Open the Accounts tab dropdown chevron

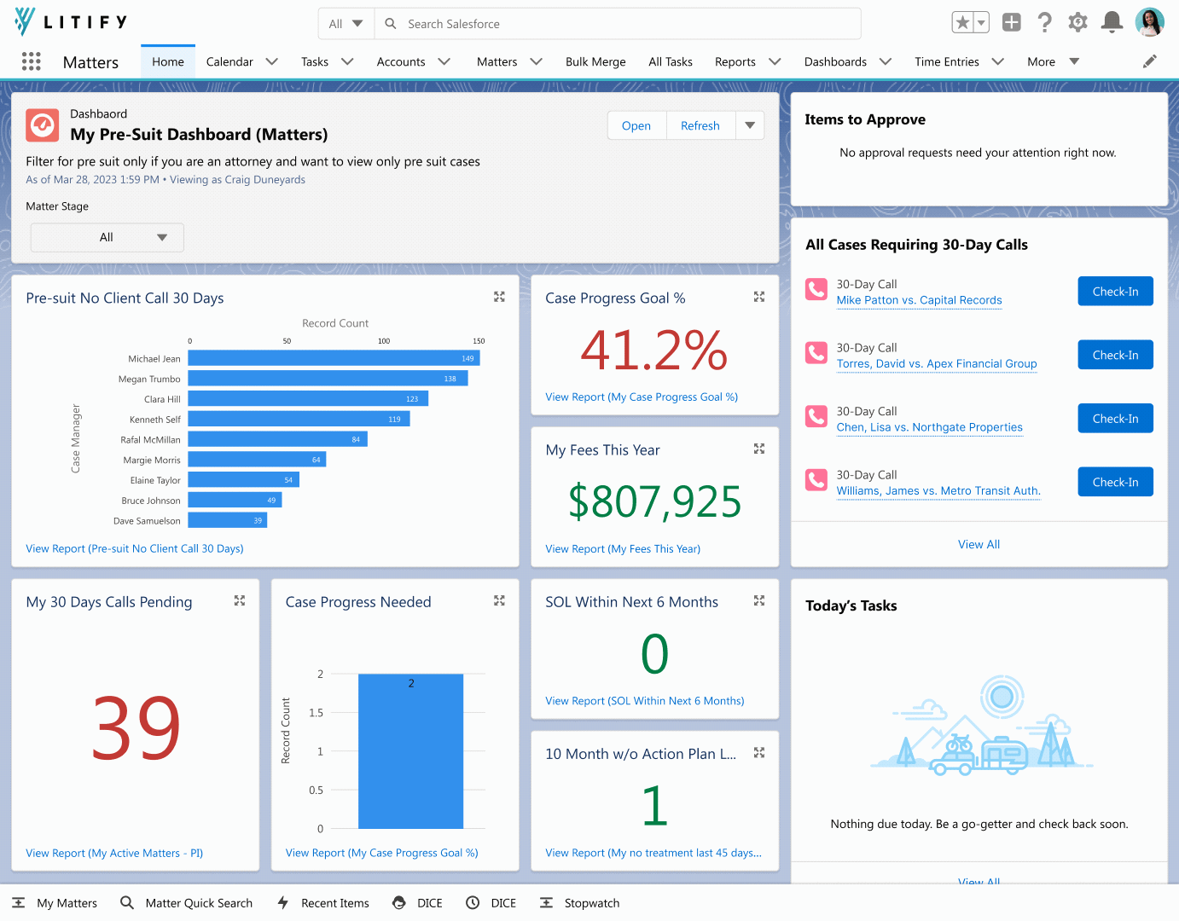coord(444,61)
